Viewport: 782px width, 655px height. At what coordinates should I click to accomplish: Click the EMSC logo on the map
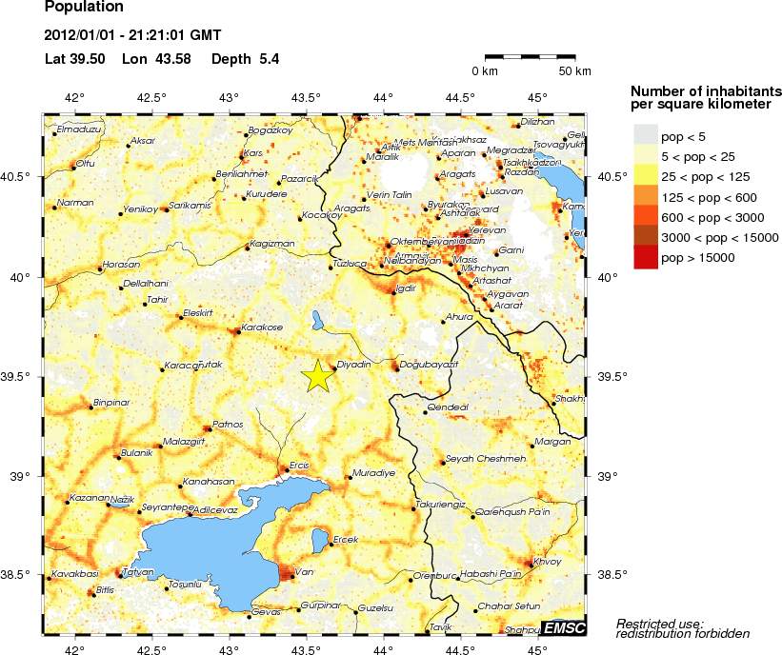coord(564,627)
